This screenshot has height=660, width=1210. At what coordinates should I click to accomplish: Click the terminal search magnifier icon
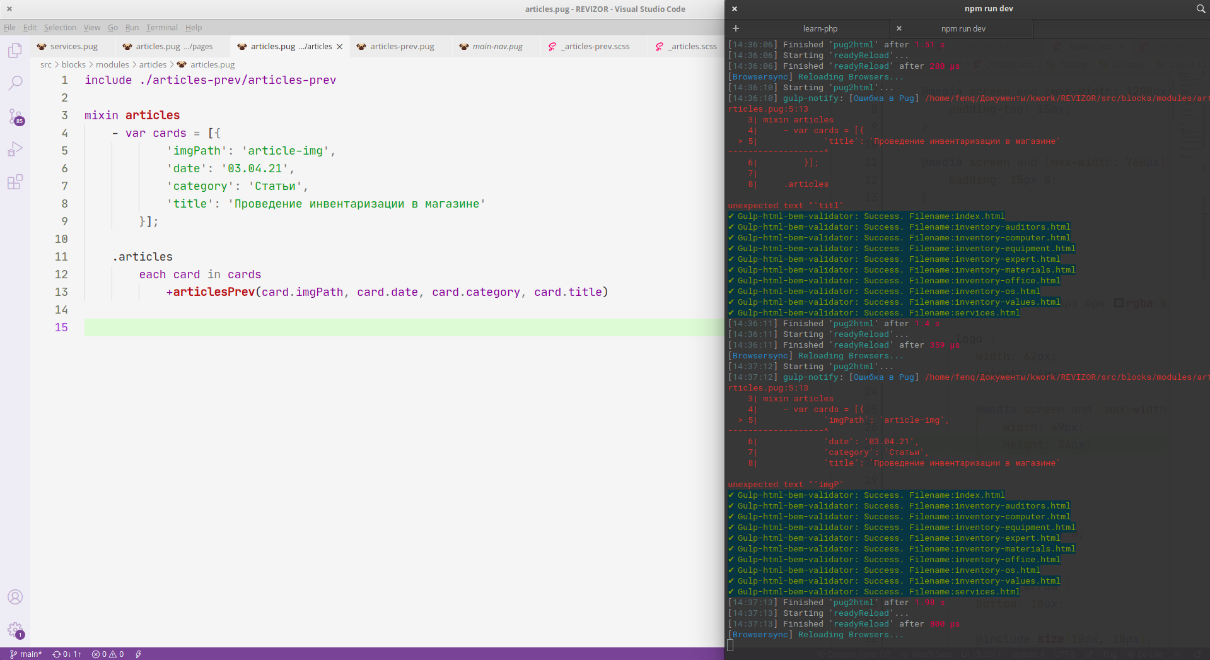coord(1201,9)
